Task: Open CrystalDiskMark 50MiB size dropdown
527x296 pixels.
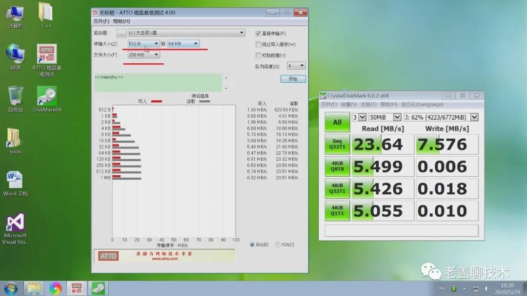Action: 385,117
